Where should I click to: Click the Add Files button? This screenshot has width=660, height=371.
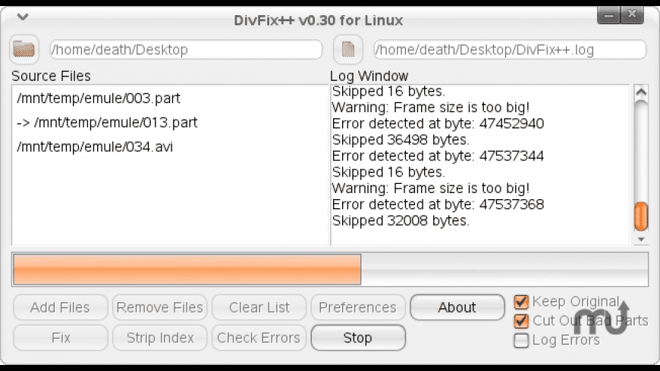(60, 307)
